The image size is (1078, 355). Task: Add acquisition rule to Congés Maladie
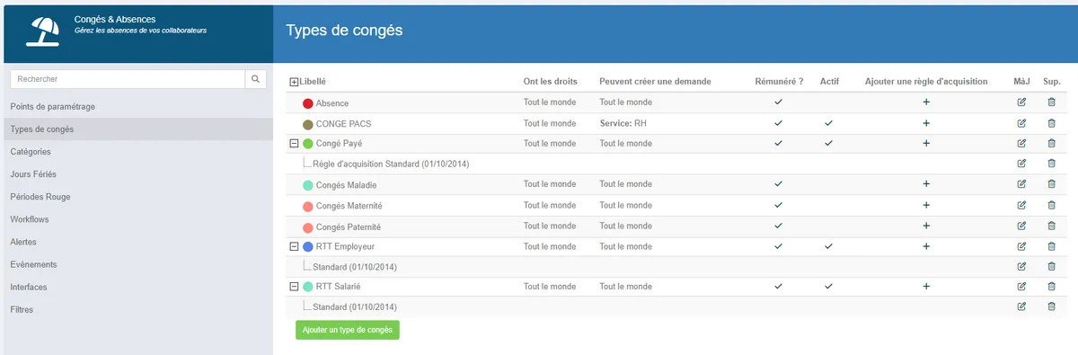[x=926, y=184]
